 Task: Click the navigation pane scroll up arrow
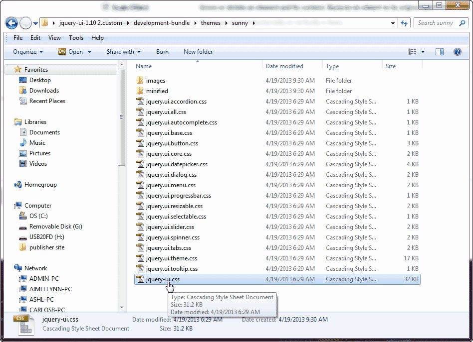(122, 64)
